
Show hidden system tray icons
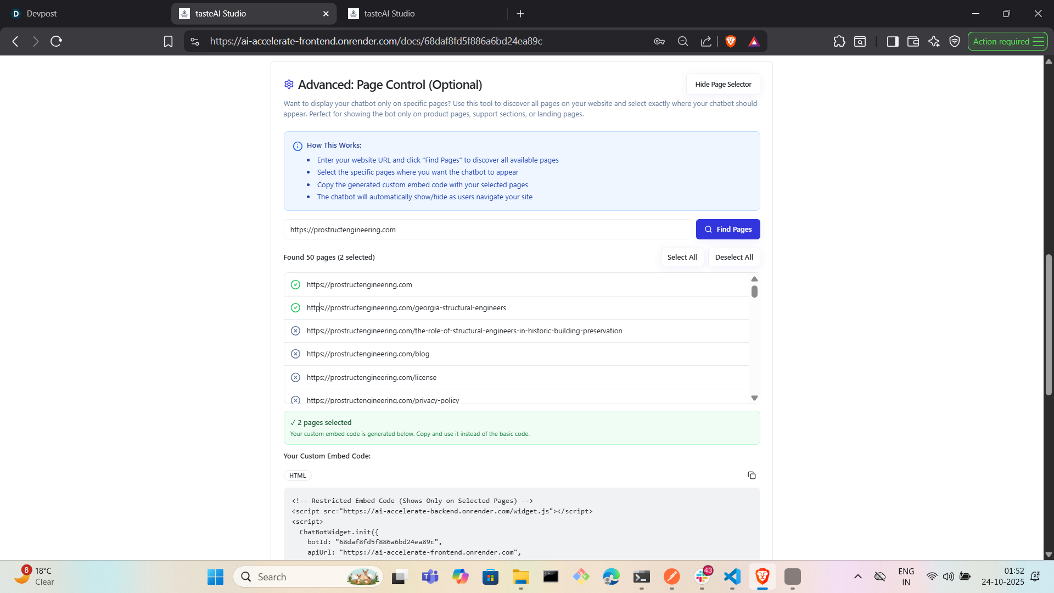click(857, 577)
